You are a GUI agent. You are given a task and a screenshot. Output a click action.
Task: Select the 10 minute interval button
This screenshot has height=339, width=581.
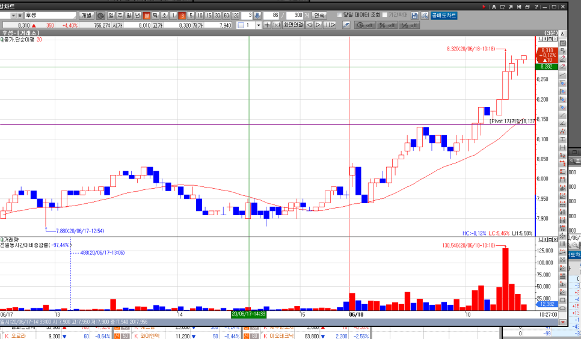coord(200,16)
